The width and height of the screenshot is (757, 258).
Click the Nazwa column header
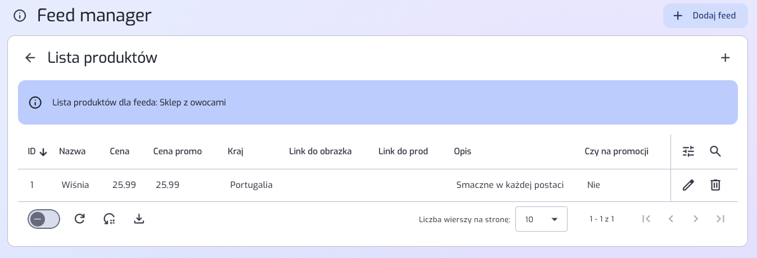(72, 151)
